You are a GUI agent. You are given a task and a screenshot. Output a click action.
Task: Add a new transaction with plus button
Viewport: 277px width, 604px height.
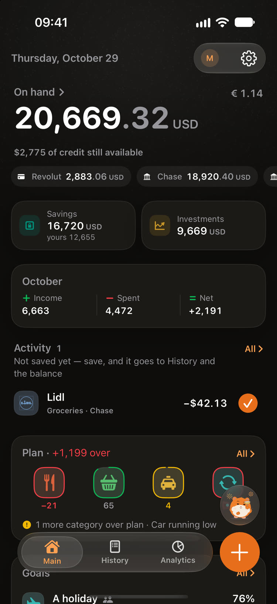point(240,552)
